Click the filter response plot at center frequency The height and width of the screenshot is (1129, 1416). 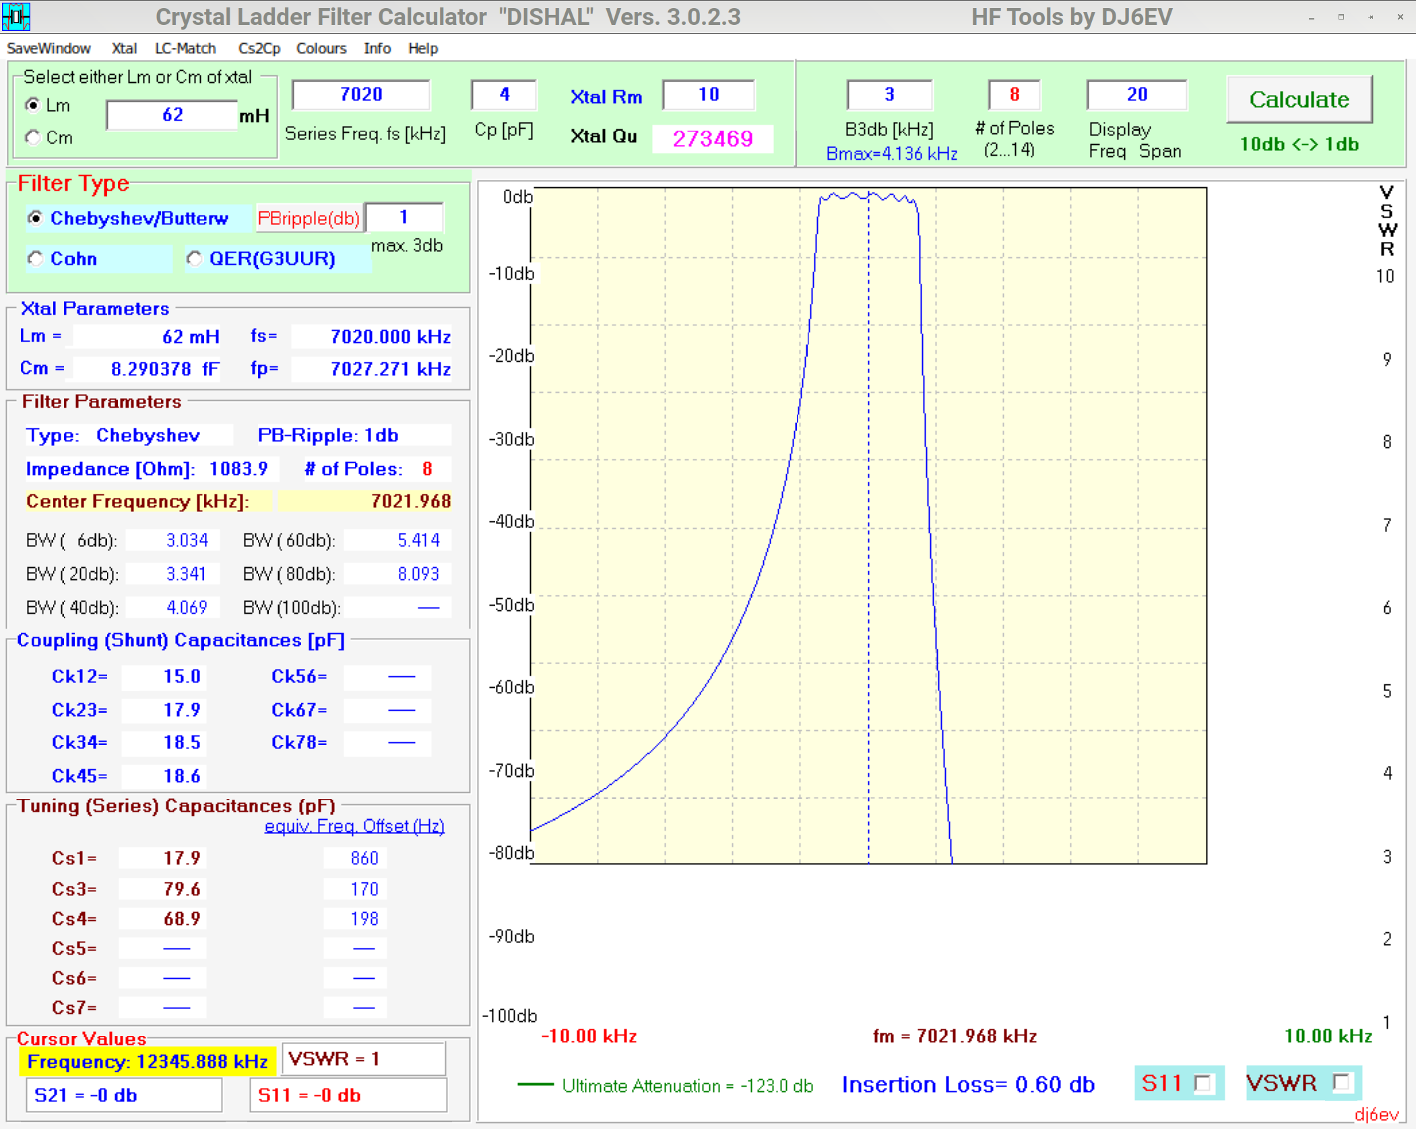[868, 525]
